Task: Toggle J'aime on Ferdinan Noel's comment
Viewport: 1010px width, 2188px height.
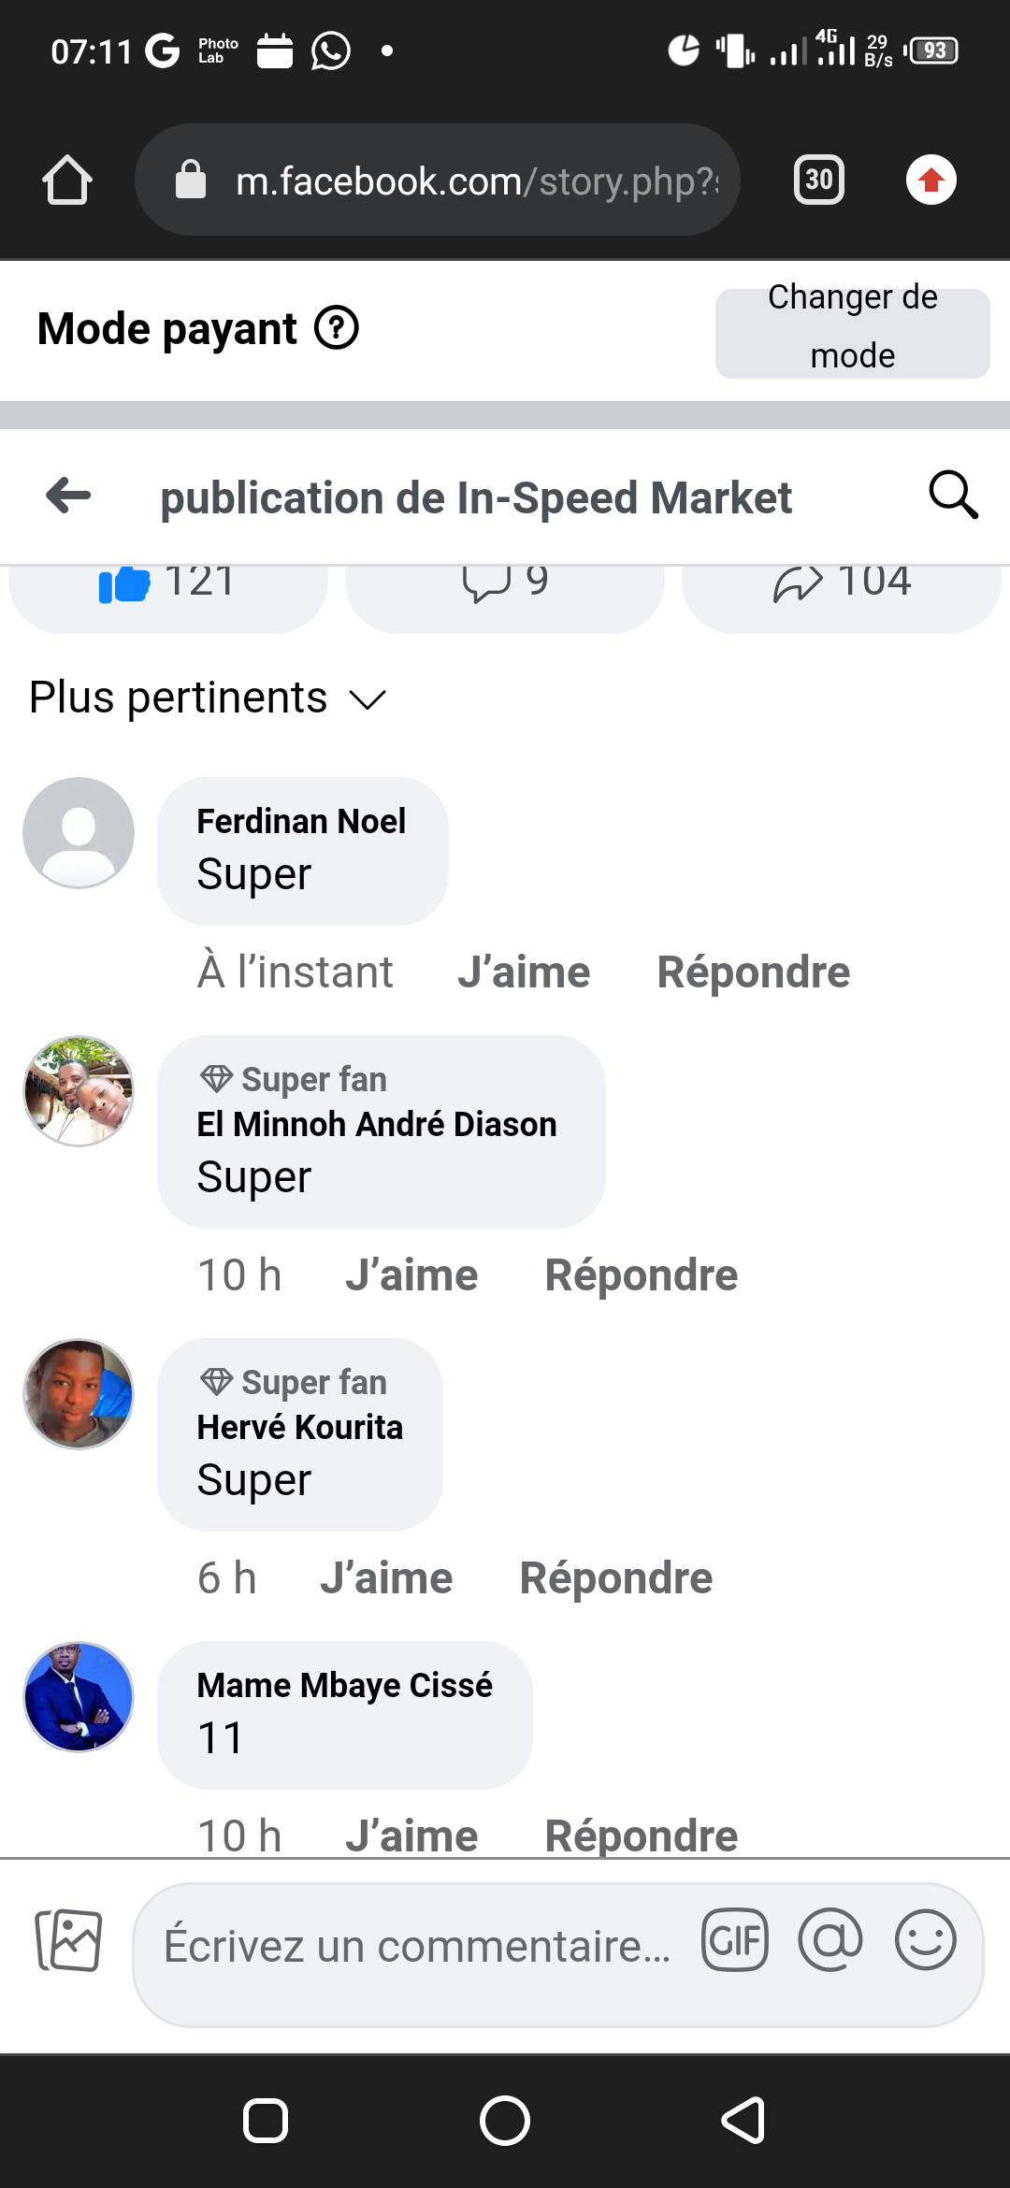Action: 524,972
